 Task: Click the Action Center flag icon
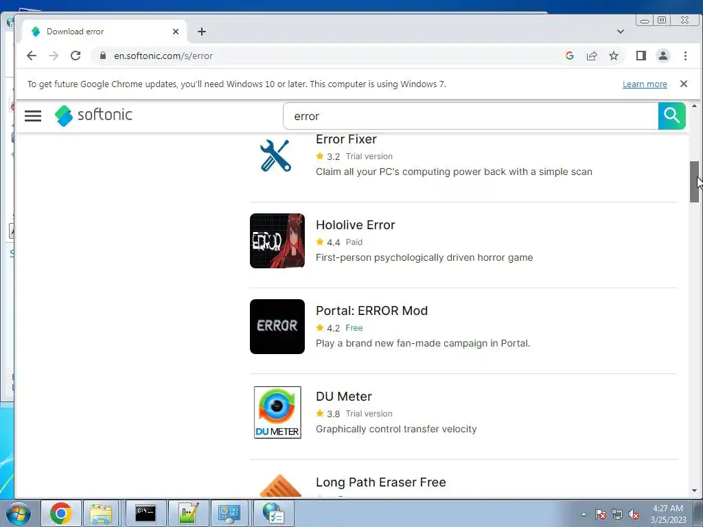(601, 514)
